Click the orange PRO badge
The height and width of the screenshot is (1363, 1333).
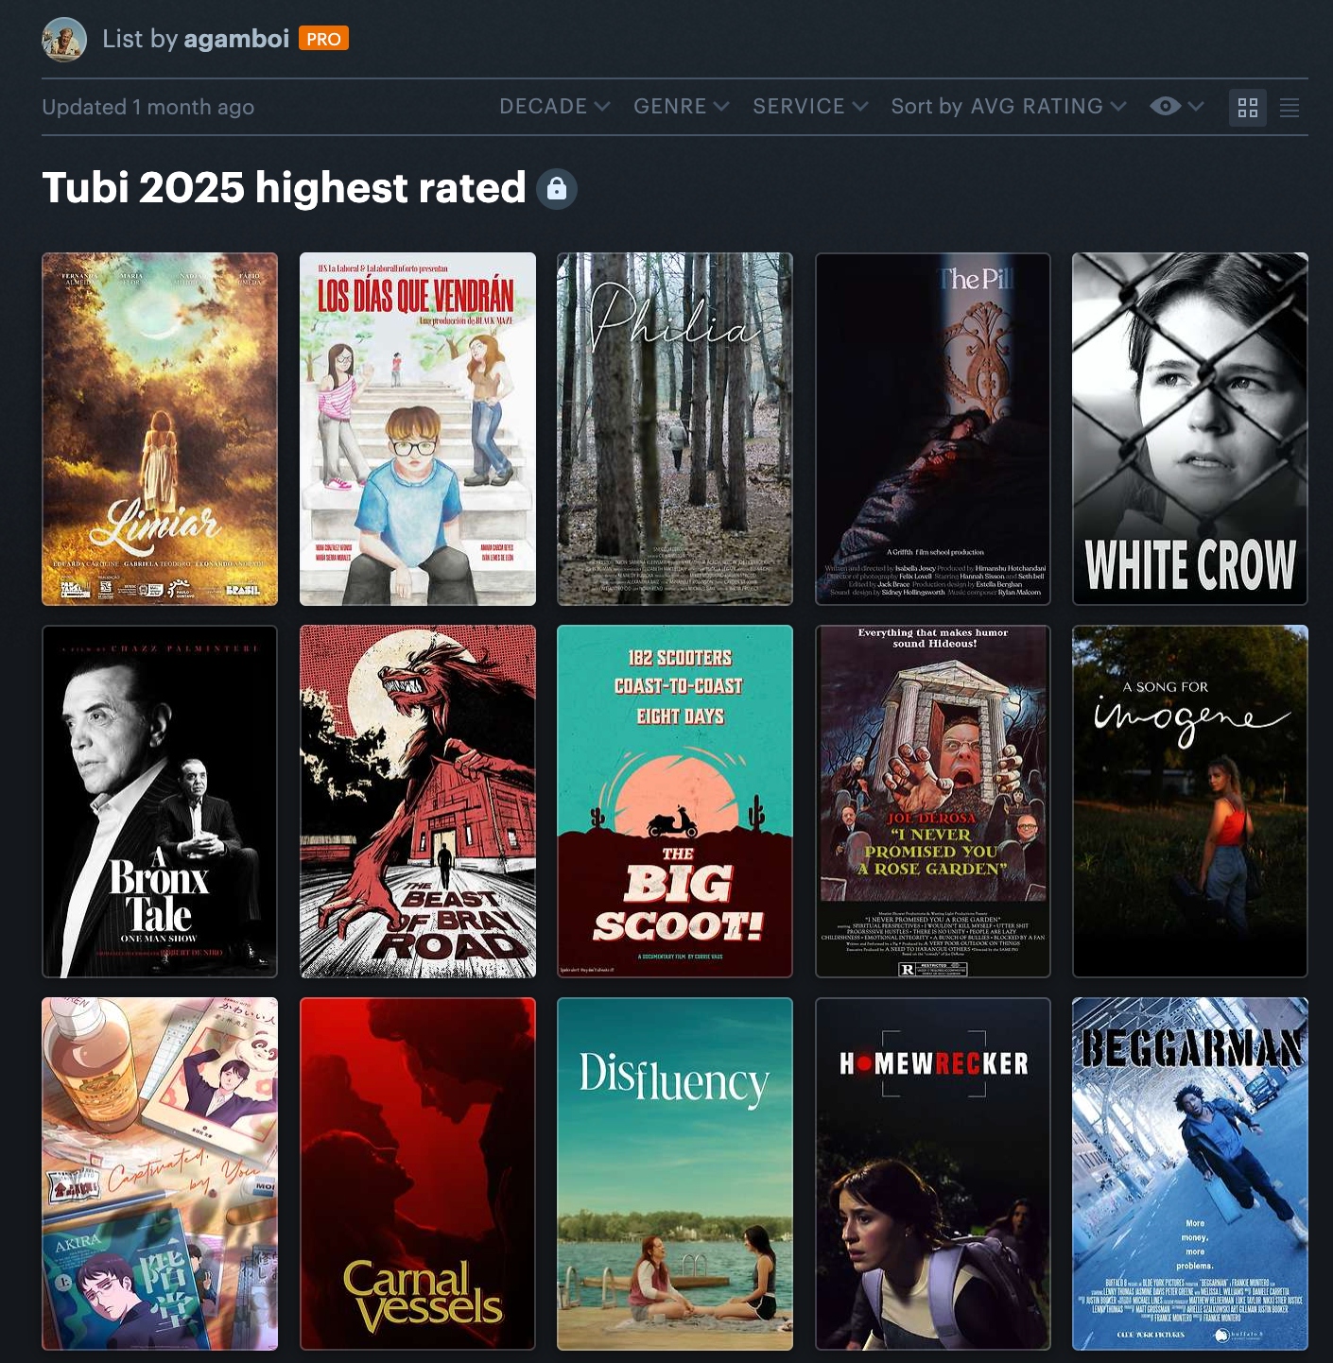click(x=323, y=39)
